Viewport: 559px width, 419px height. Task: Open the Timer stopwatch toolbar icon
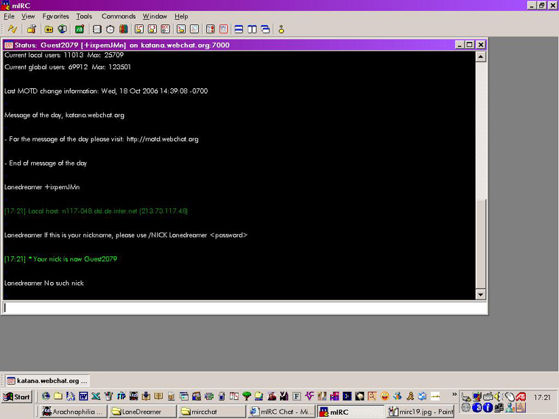pyautogui.click(x=110, y=29)
